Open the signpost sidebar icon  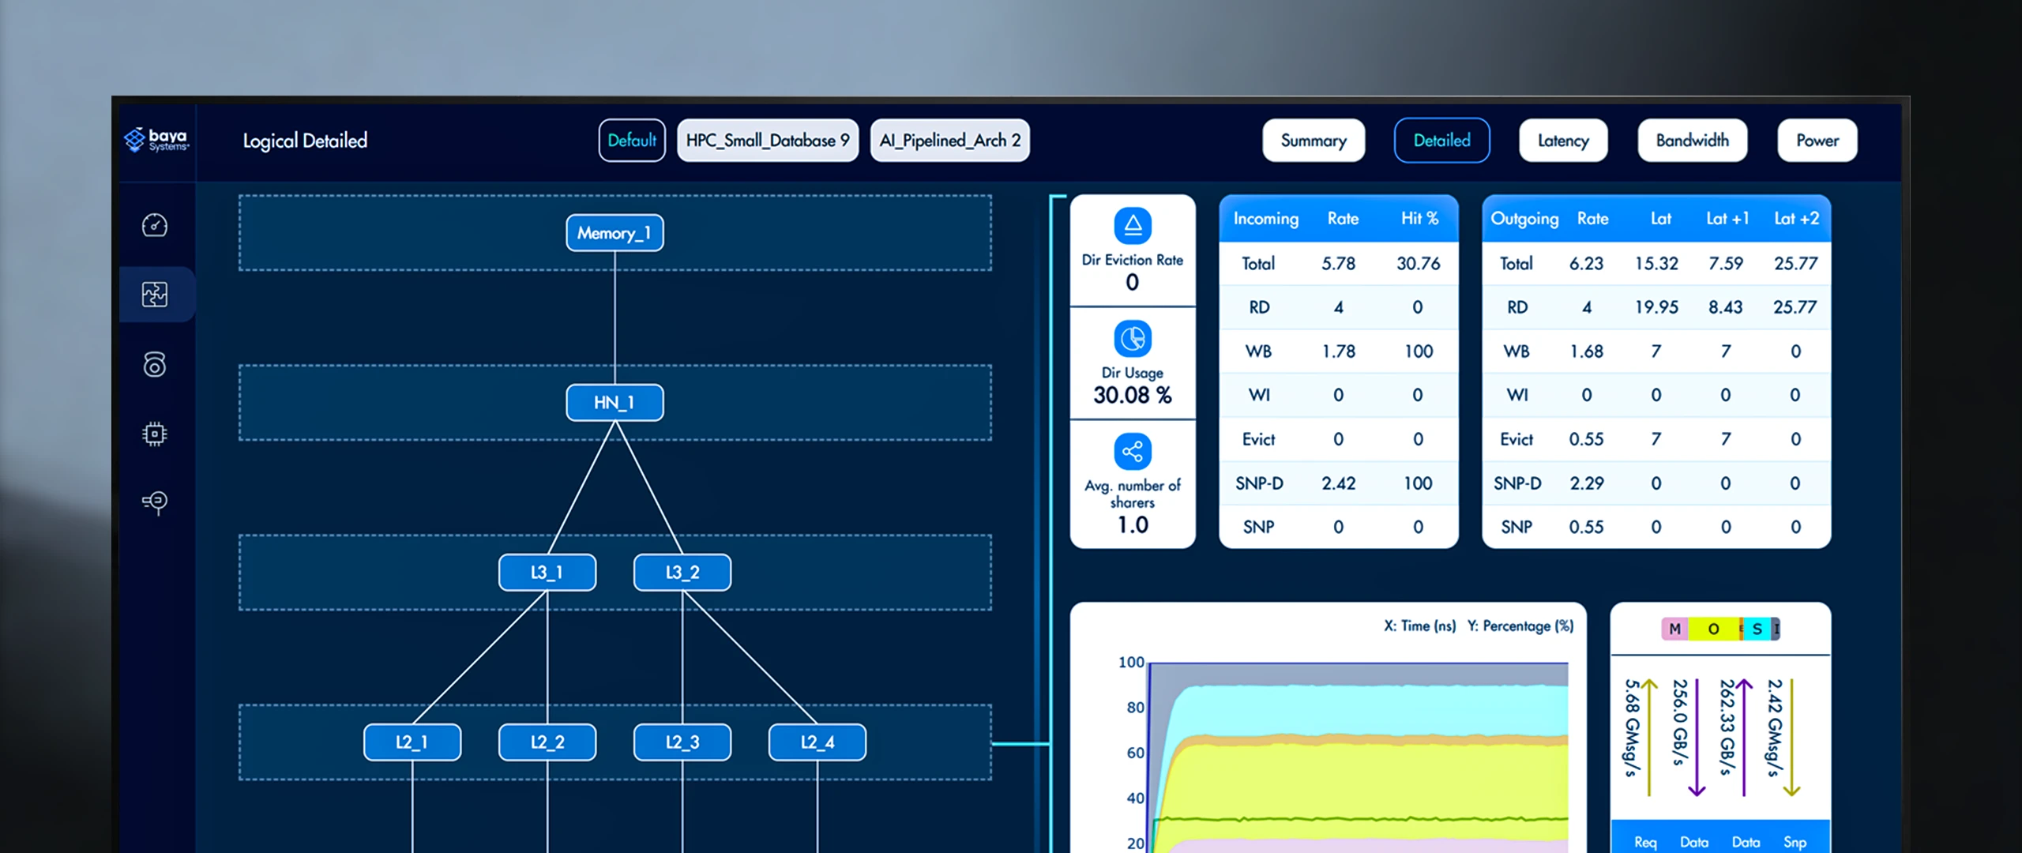pos(154,502)
